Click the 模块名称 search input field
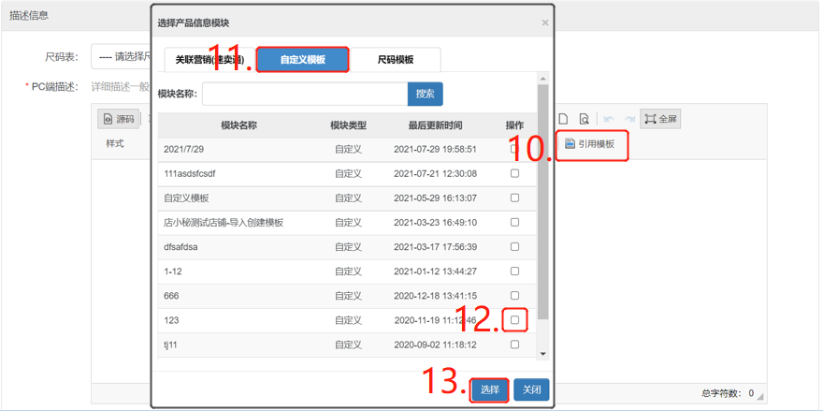This screenshot has width=823, height=411. [x=305, y=94]
